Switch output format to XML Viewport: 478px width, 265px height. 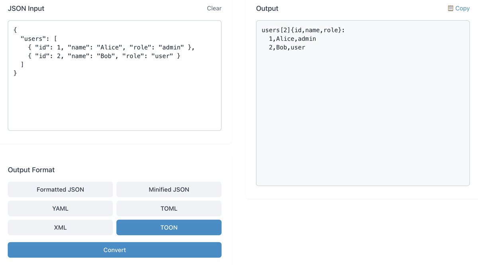click(x=60, y=227)
